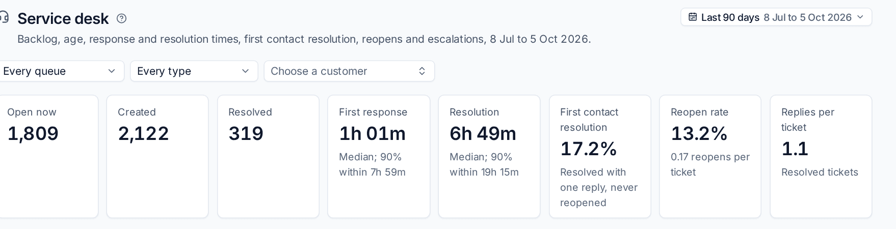Viewport: 896px width, 229px height.
Task: Click the Resolved value 319
Action: point(246,133)
